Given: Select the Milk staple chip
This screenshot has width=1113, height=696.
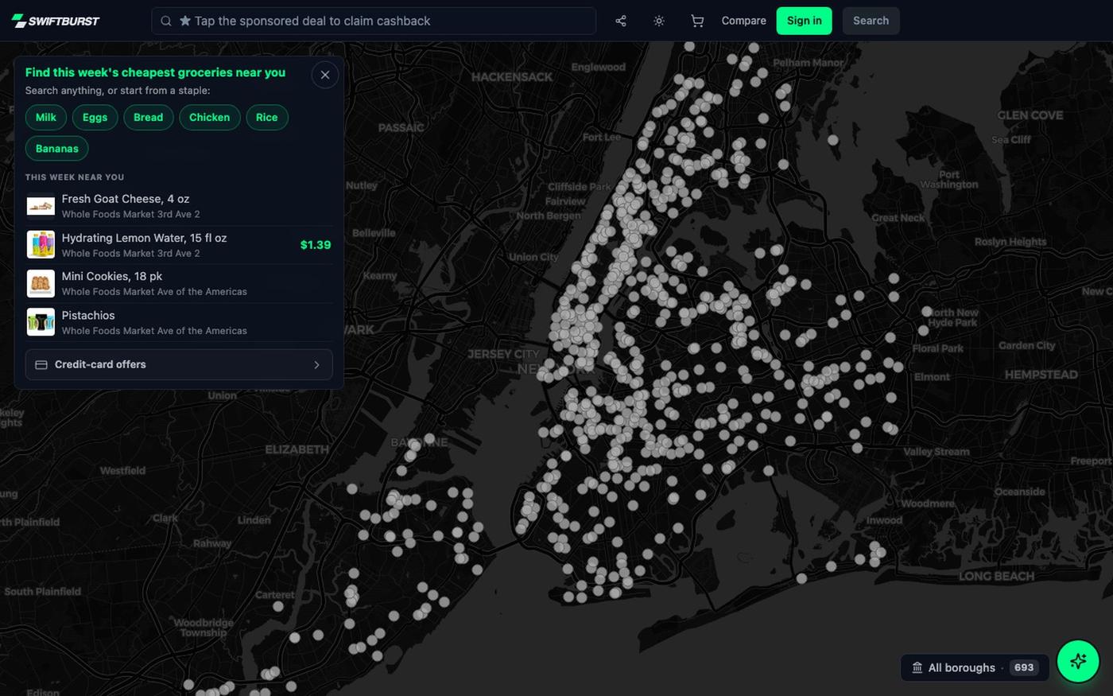Looking at the screenshot, I should tap(46, 117).
